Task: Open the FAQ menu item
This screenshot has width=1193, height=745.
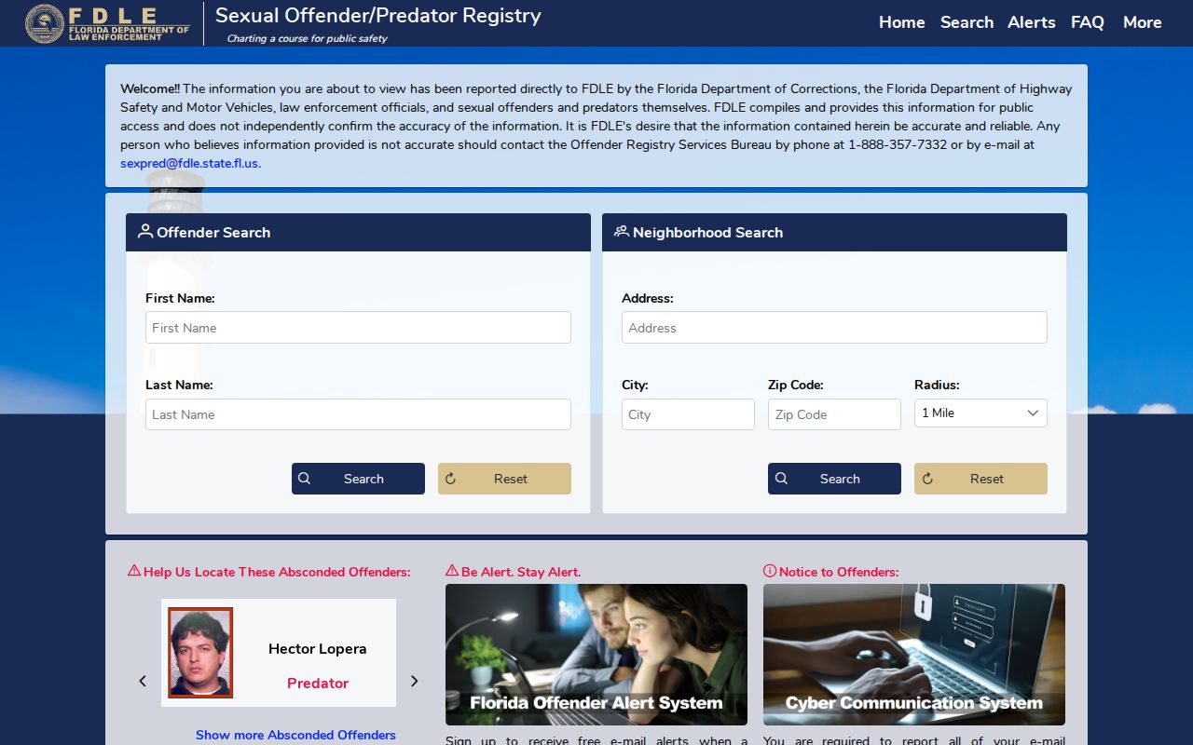Action: [x=1087, y=22]
